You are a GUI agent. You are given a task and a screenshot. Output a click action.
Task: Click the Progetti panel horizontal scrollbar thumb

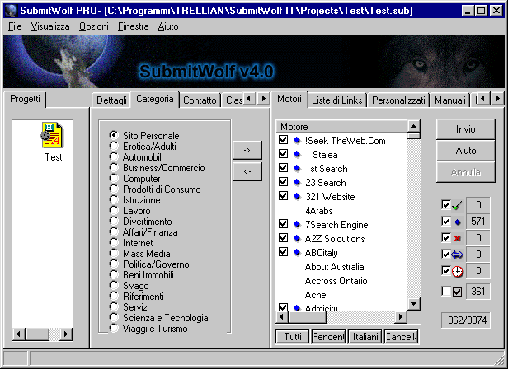(37, 334)
